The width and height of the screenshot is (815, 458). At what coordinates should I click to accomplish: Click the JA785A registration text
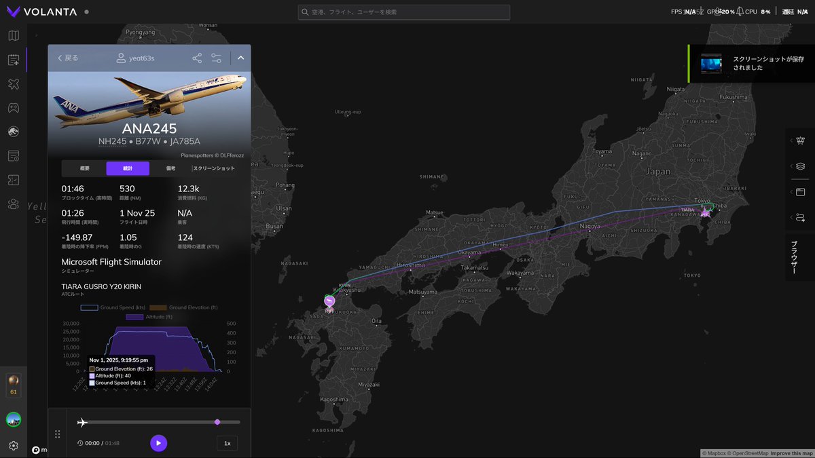click(x=185, y=141)
